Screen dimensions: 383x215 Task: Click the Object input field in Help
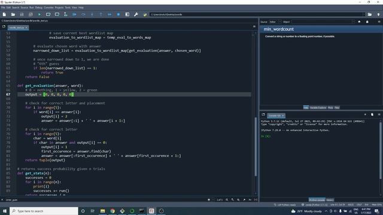(323, 21)
